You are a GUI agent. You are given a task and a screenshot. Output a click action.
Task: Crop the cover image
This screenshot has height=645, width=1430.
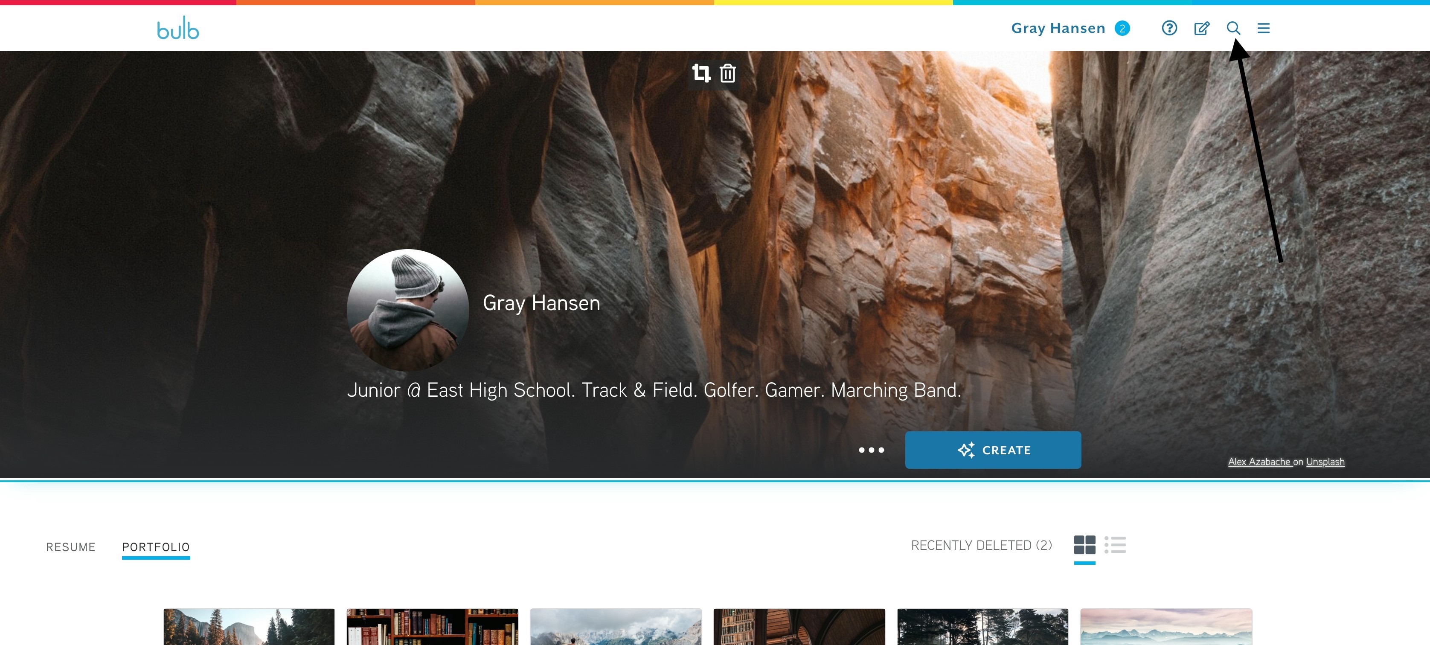[701, 73]
